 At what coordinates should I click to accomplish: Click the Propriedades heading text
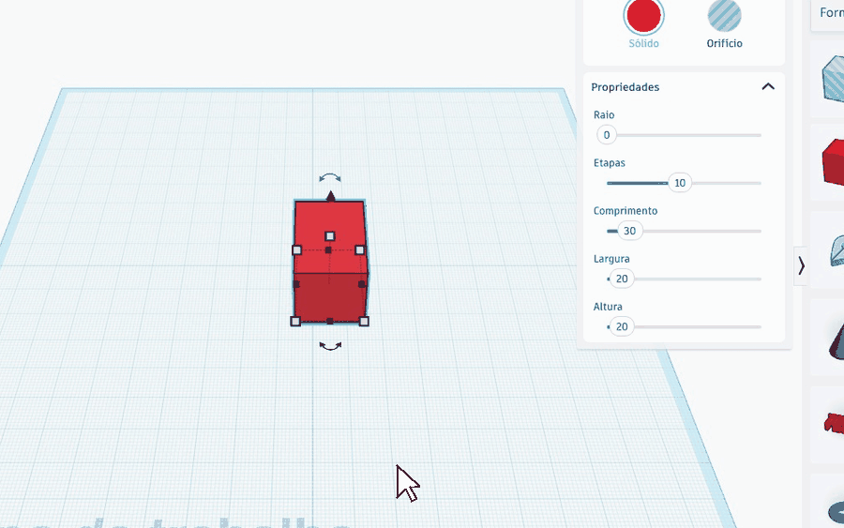click(x=625, y=87)
